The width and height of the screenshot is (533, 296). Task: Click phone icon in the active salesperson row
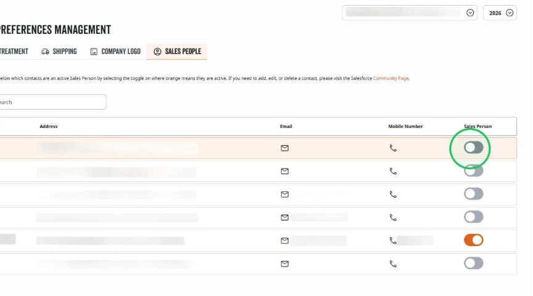[393, 241]
